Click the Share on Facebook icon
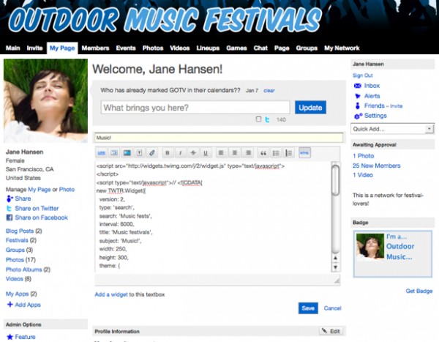This screenshot has height=342, width=439. click(x=10, y=218)
